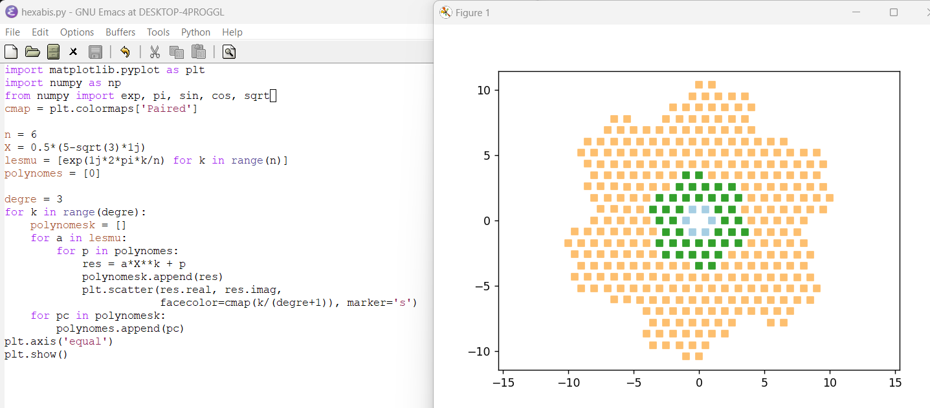This screenshot has height=408, width=930.
Task: Cut selection with the scissors icon
Action: tap(155, 52)
